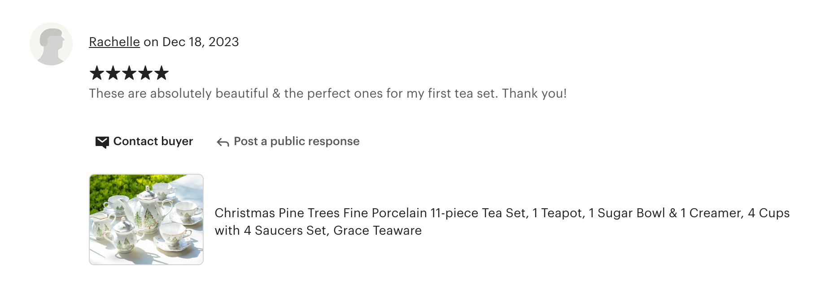
Task: Select Post a public response
Action: tap(297, 142)
